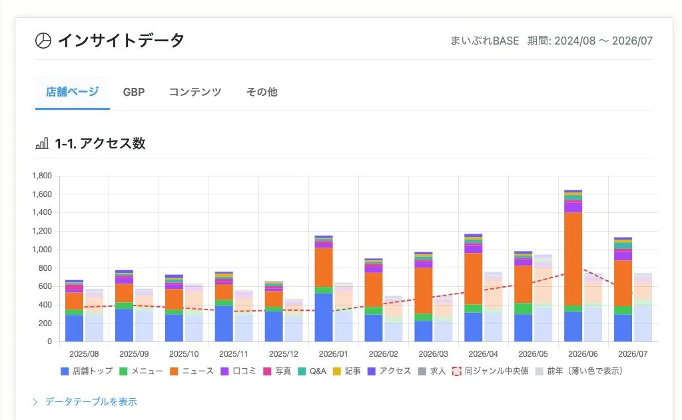
Task: Toggle 求人 gray legend swatch
Action: pyautogui.click(x=422, y=371)
